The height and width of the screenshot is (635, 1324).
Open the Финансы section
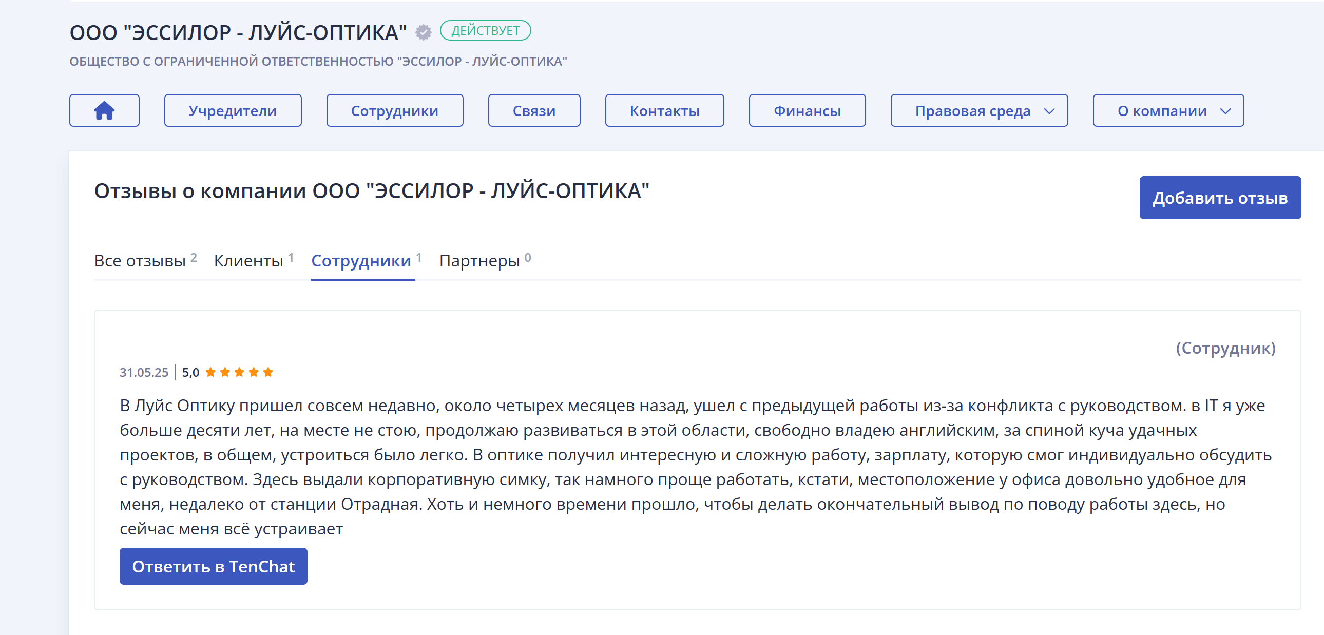click(x=808, y=110)
